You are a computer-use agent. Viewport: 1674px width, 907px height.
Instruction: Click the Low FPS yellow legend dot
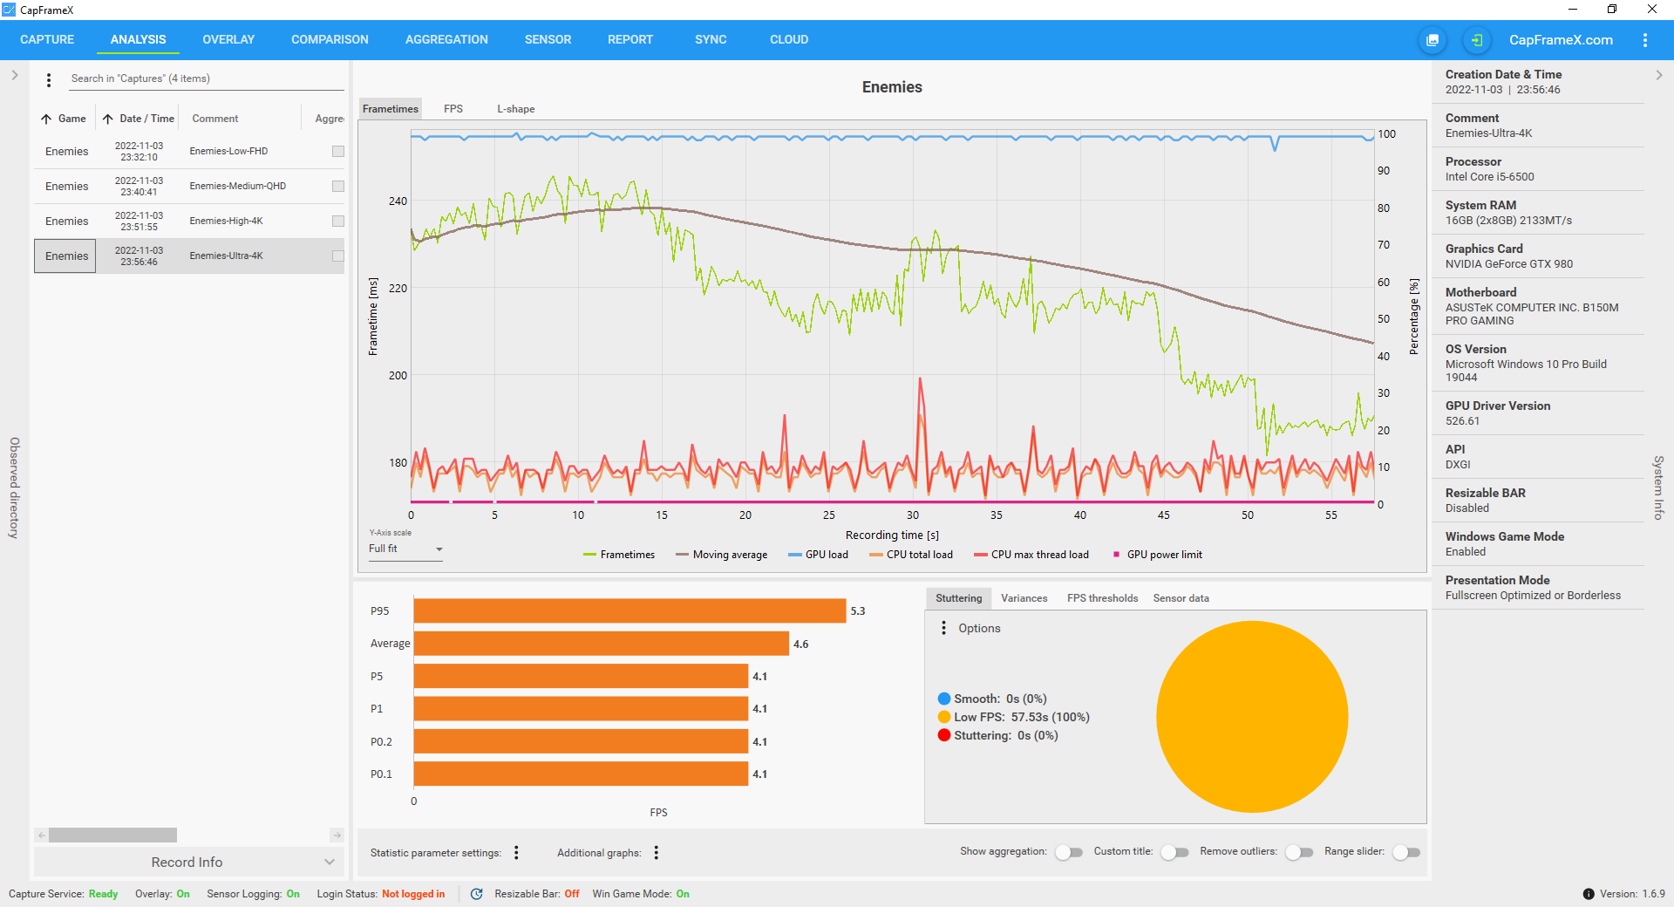click(x=943, y=717)
